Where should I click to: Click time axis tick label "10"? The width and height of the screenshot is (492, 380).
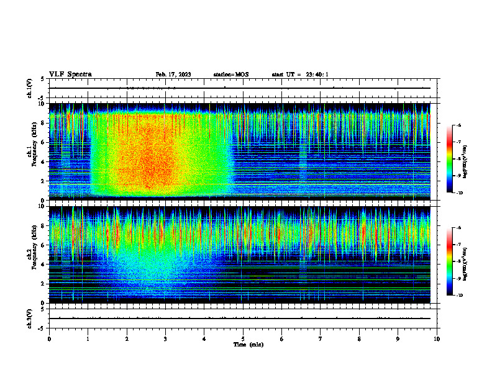click(437, 339)
